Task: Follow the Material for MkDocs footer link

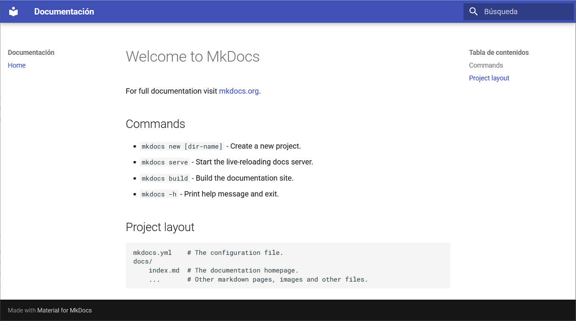Action: (65, 311)
